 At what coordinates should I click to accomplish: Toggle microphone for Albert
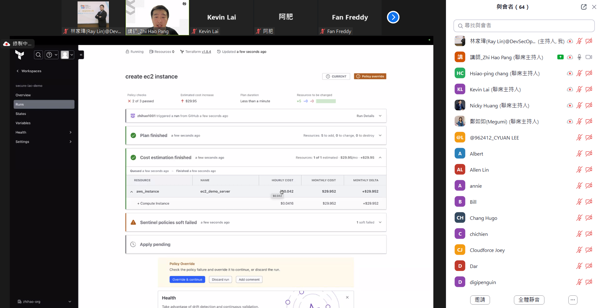coord(579,154)
